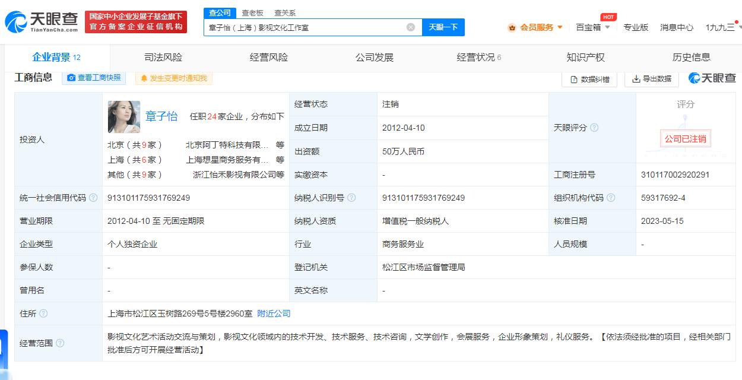The height and width of the screenshot is (380, 742).
Task: Click the 发生变更时通知我 button
Action: 174,78
